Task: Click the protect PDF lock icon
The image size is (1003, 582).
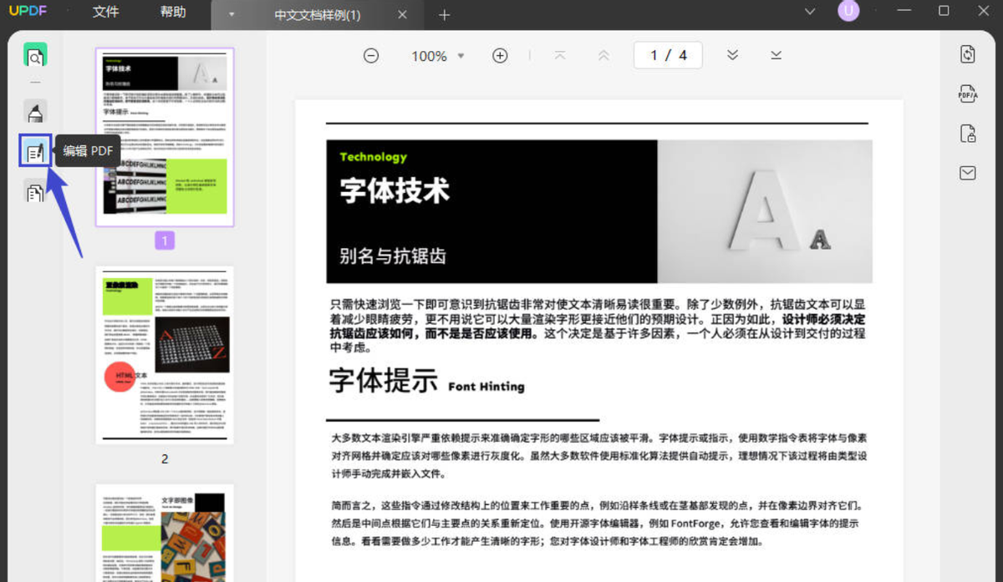Action: point(968,134)
